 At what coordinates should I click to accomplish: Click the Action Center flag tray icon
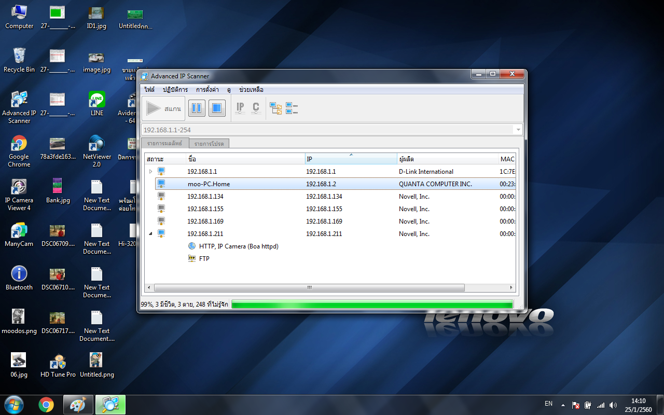576,405
